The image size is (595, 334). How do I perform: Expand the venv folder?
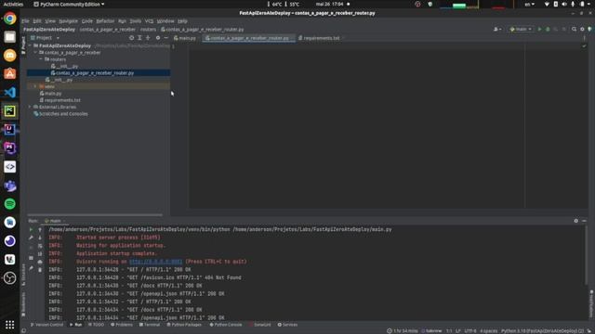pos(35,86)
